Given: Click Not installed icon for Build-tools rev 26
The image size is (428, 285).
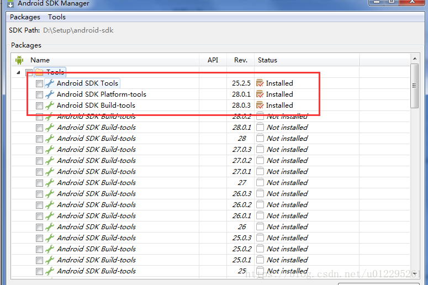Looking at the screenshot, I should [x=260, y=226].
